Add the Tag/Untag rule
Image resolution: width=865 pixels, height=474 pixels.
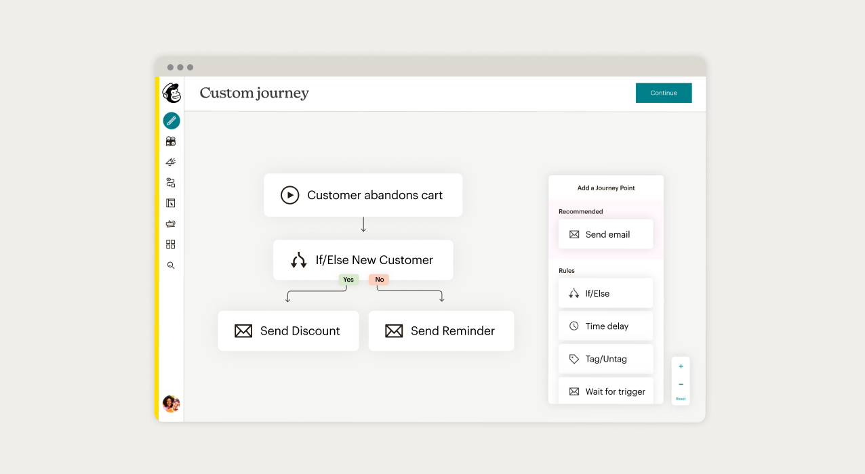click(x=605, y=359)
